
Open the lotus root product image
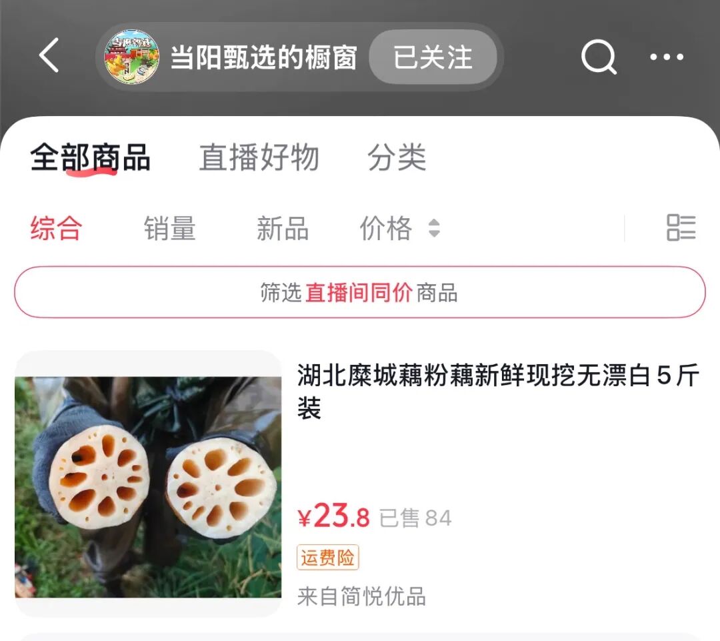coord(148,484)
